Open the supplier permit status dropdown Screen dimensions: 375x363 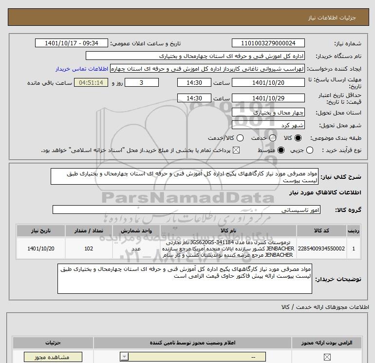pos(193,357)
